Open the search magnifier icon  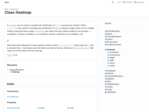(x=113, y=2)
